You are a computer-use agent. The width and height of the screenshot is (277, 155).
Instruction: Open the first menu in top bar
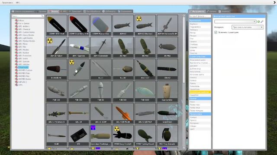(7, 3)
